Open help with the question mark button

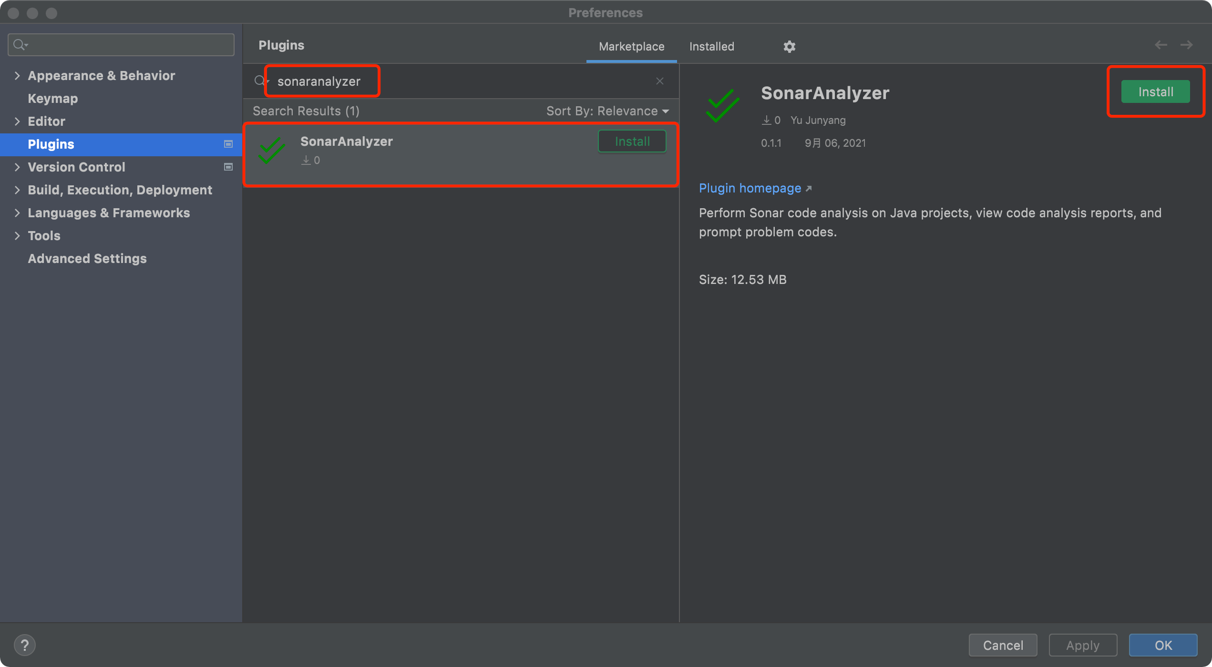coord(25,645)
